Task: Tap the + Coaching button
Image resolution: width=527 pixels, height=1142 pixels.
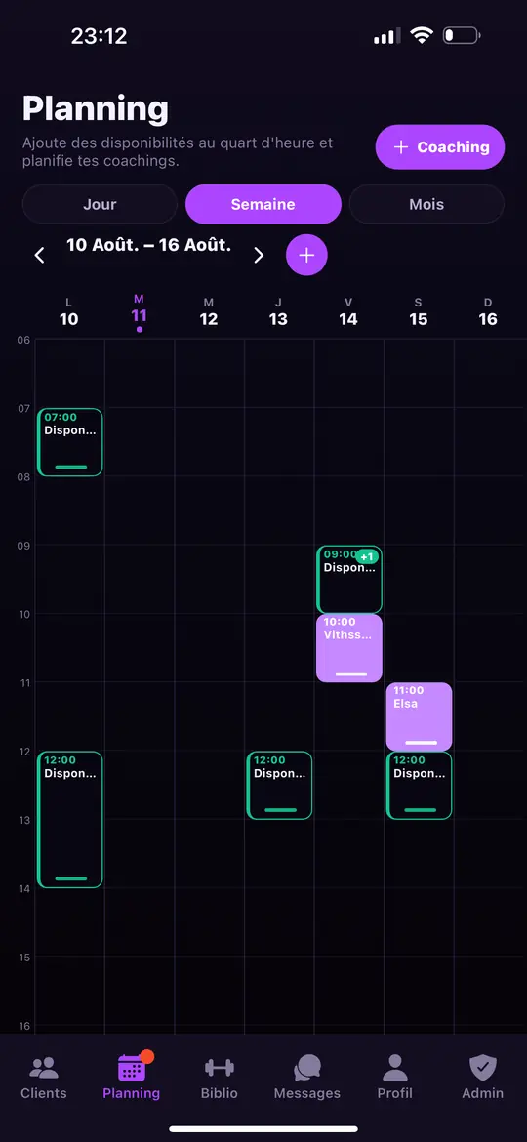Action: 439,147
